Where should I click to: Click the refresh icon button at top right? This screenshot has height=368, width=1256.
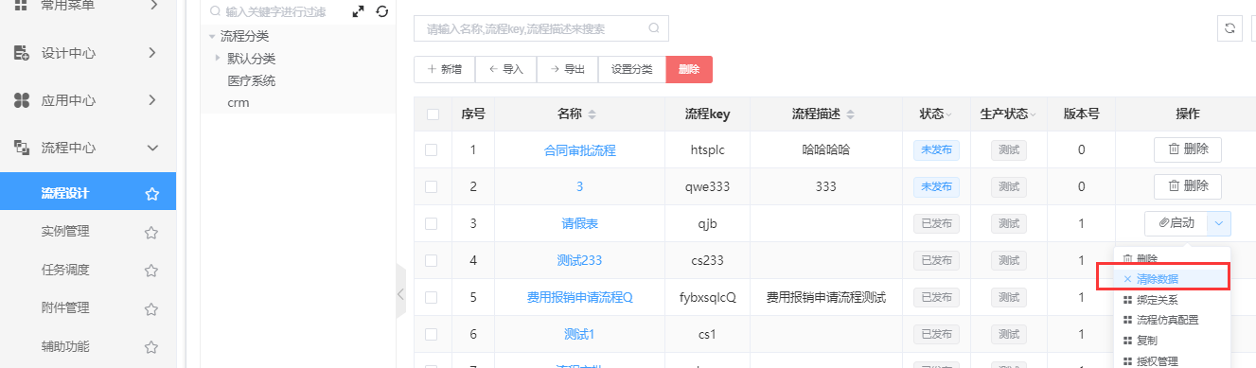(1229, 28)
